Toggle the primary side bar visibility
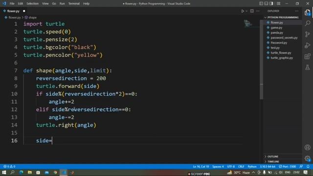 coord(261,3)
